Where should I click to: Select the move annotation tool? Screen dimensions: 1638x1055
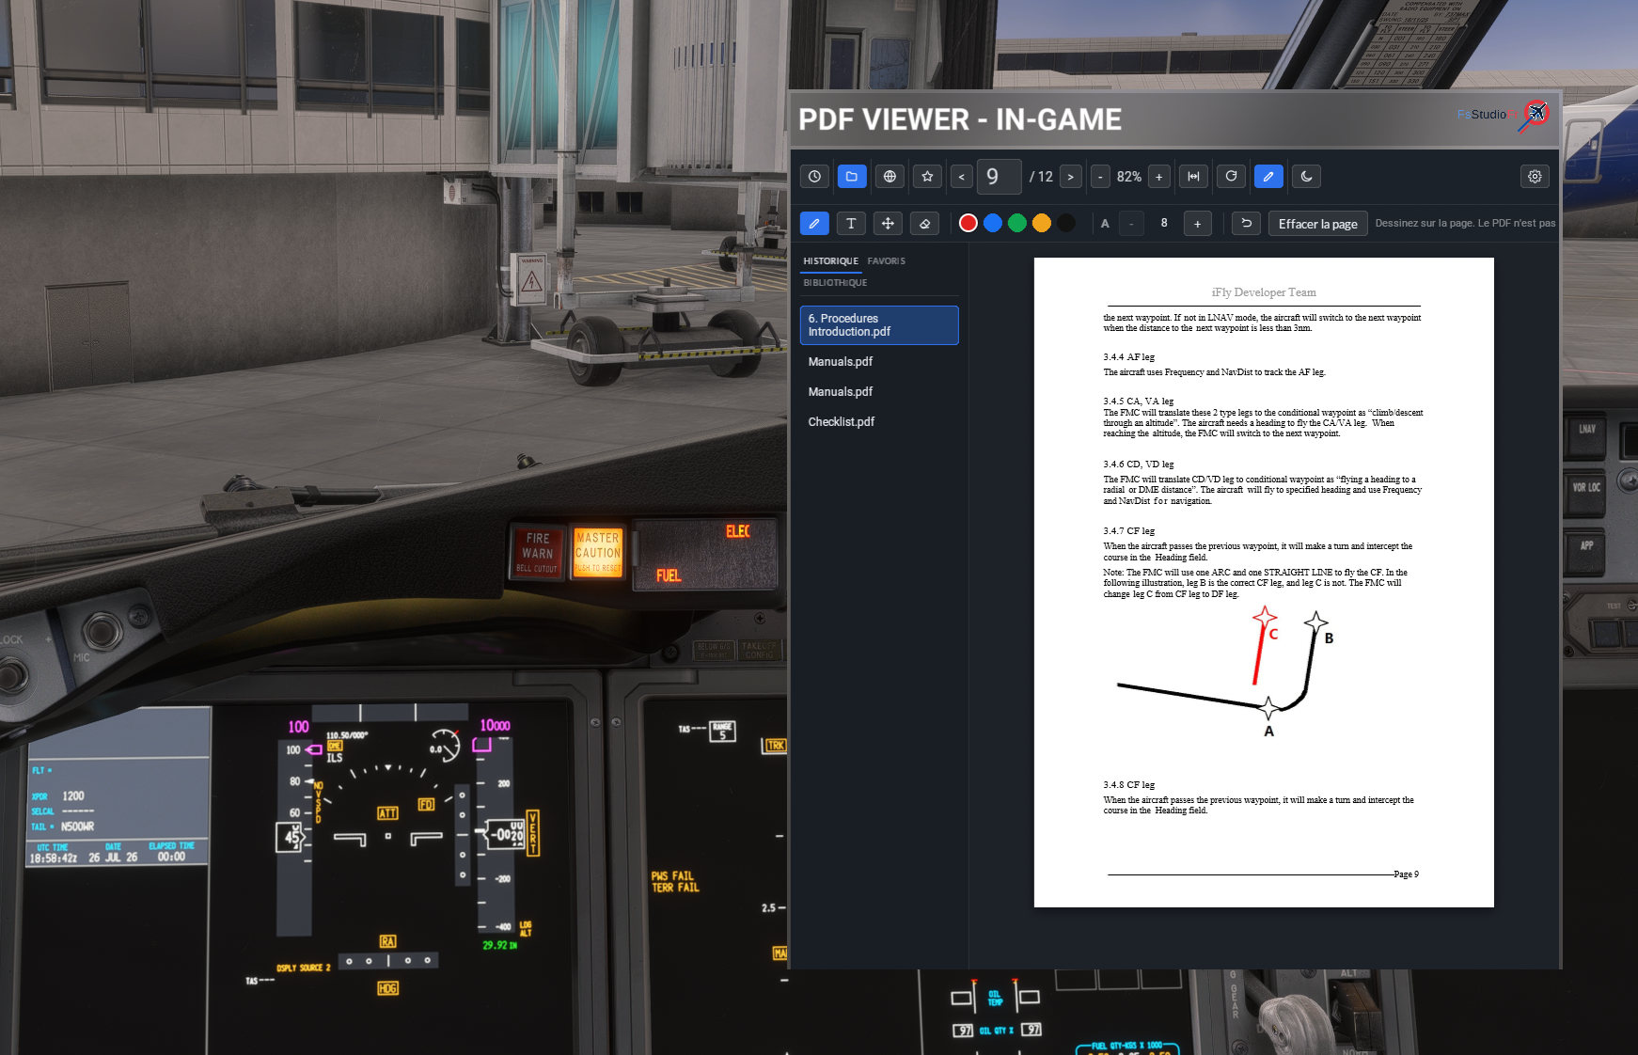tap(888, 224)
